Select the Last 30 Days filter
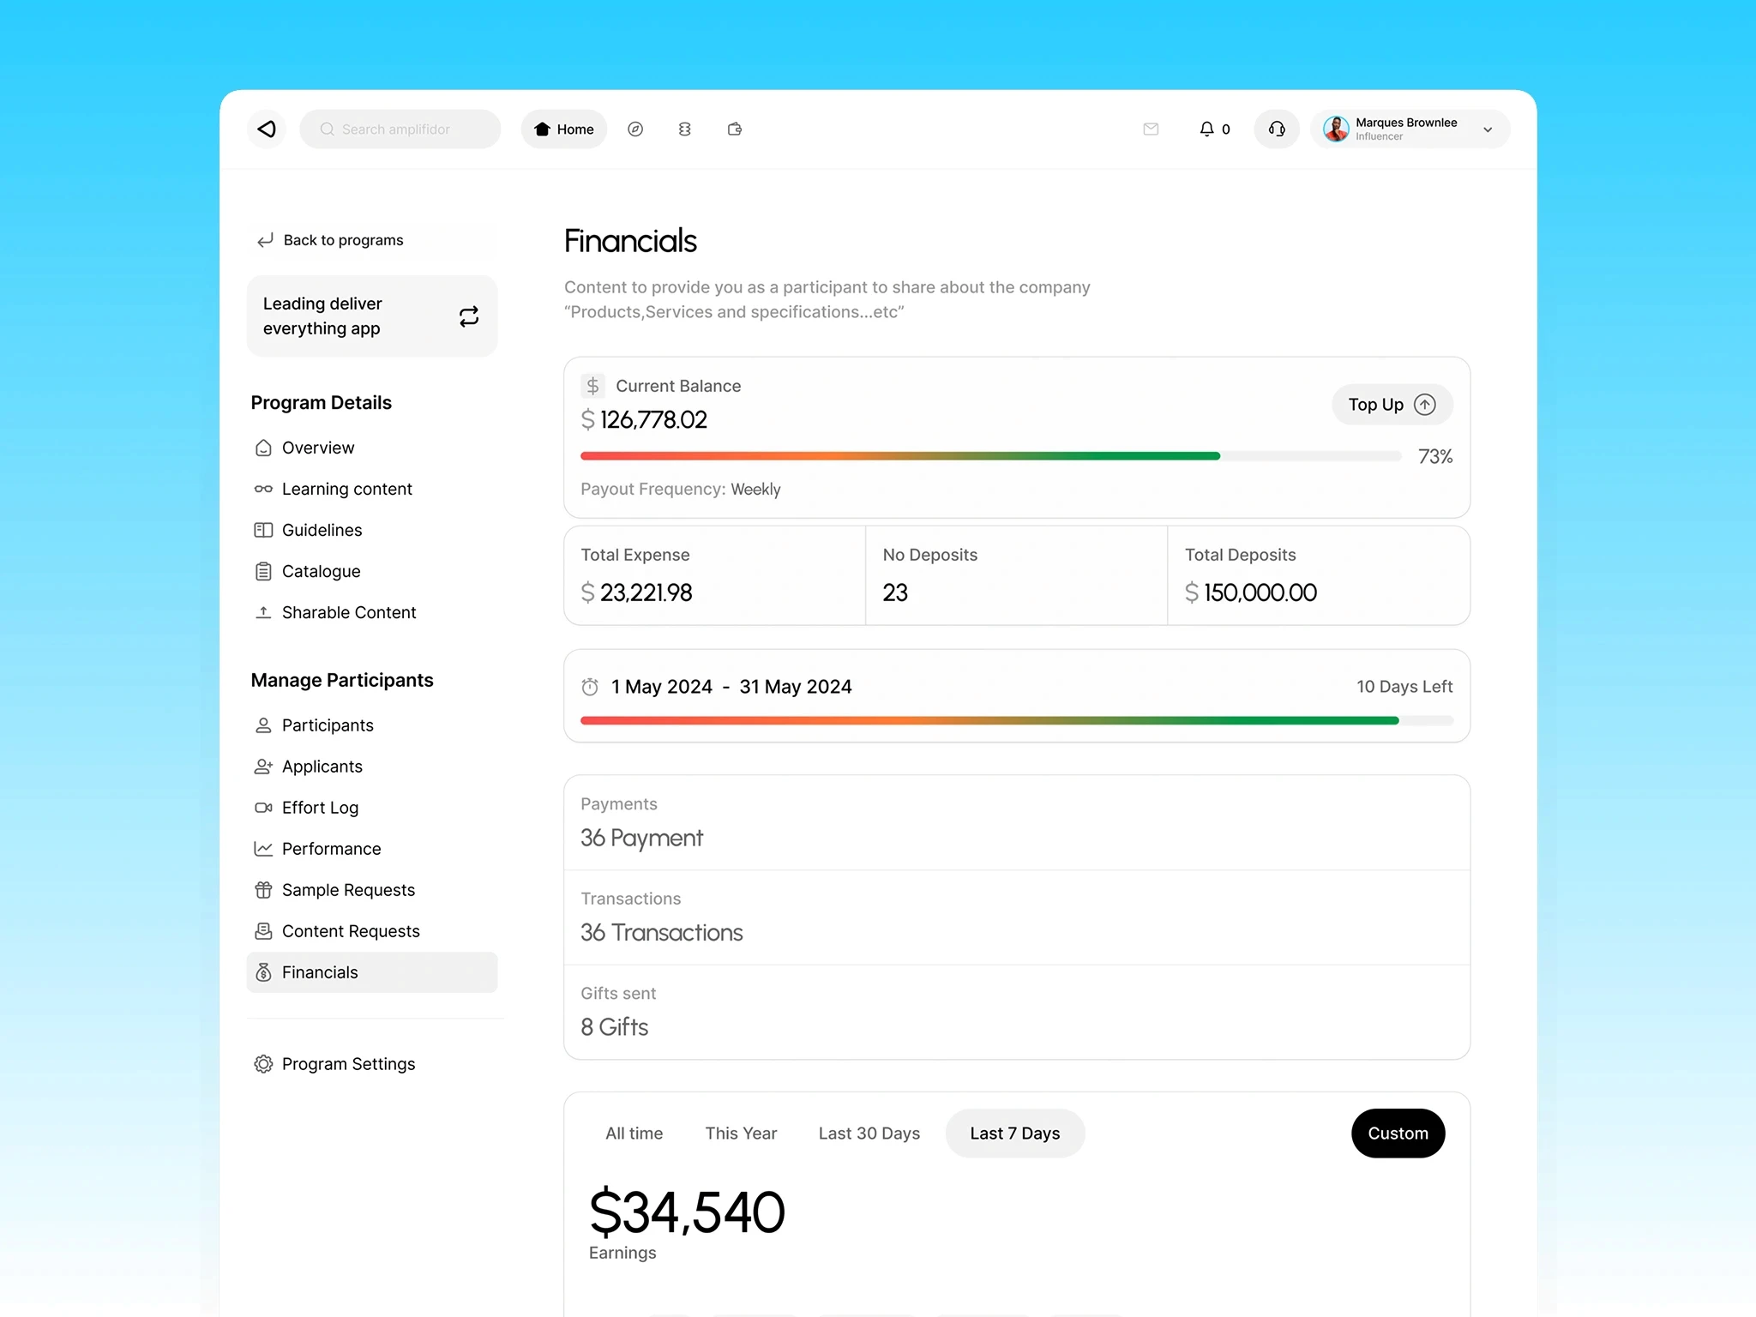The image size is (1756, 1317). [x=869, y=1133]
